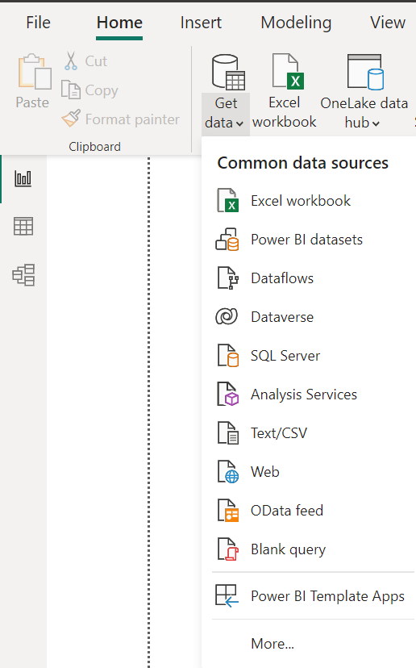Click the Paste clipboard icon

tap(34, 72)
